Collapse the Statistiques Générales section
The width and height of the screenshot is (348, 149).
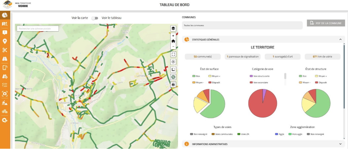click(x=340, y=39)
